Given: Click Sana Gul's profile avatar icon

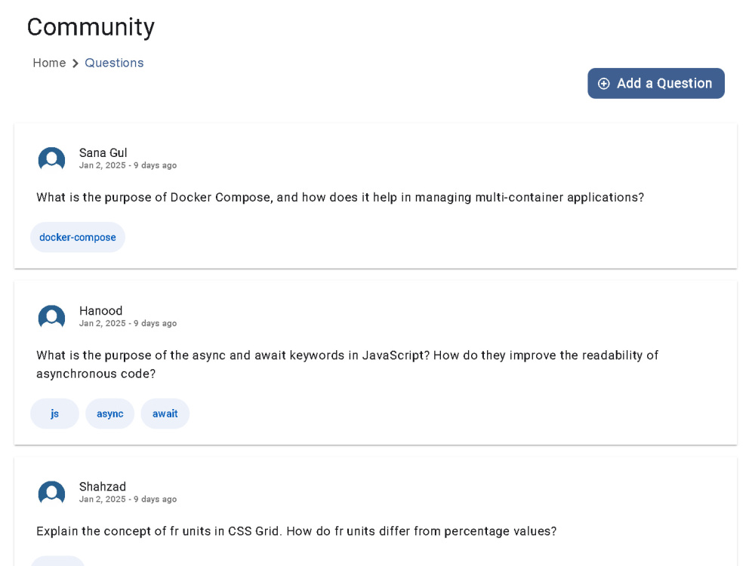Looking at the screenshot, I should [x=51, y=158].
